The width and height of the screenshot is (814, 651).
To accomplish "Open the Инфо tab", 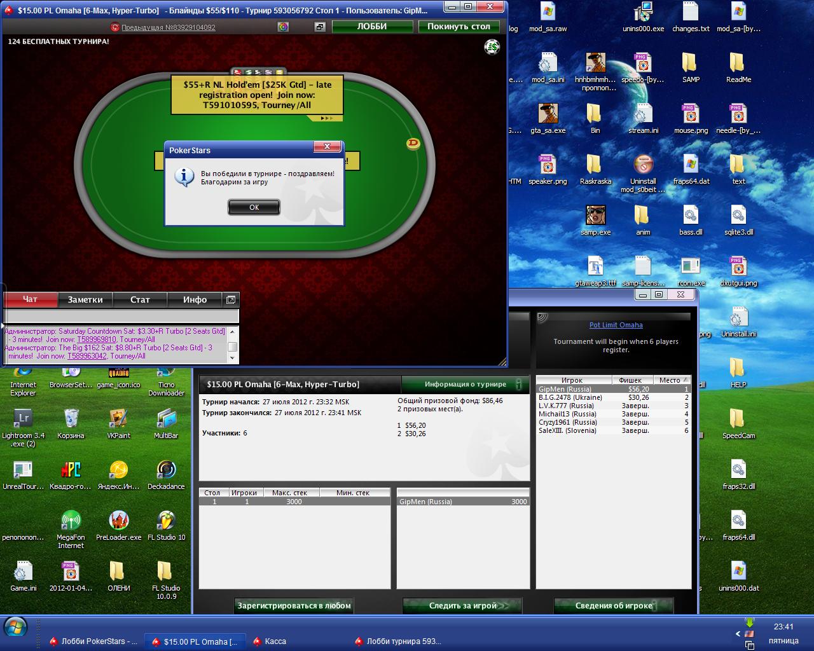I will pos(195,299).
